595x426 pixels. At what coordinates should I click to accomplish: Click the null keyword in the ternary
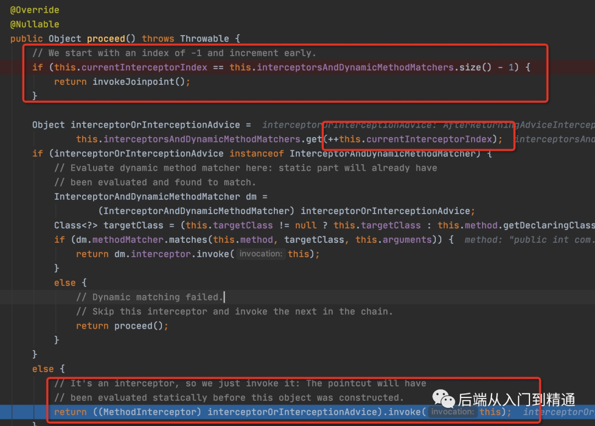pyautogui.click(x=306, y=226)
